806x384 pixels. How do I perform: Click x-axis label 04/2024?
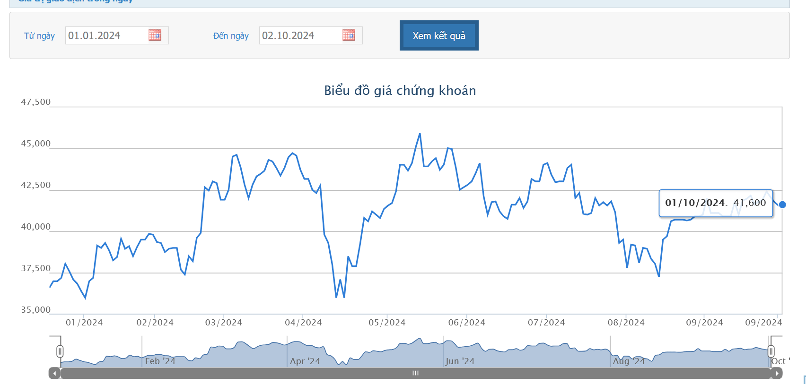[x=303, y=323]
